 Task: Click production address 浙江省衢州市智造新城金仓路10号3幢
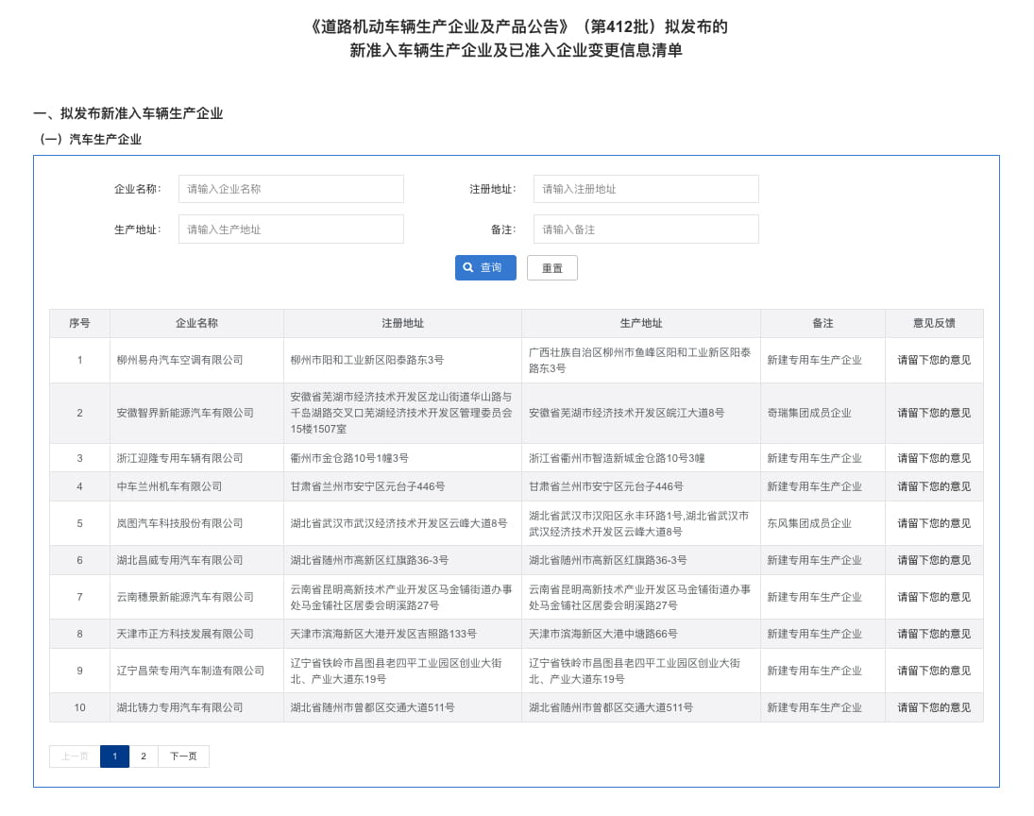click(x=617, y=458)
